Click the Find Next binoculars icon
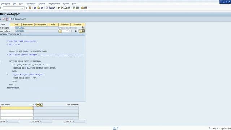This screenshot has width=231, height=130. (x=54, y=8)
